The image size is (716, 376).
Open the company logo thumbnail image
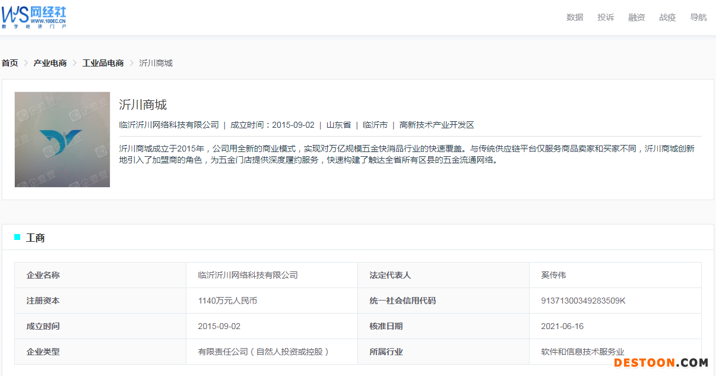pyautogui.click(x=62, y=140)
